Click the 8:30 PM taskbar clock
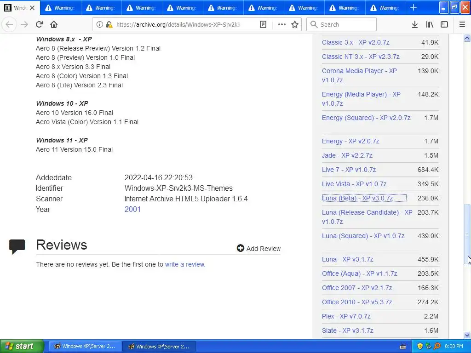This screenshot has width=471, height=353. click(454, 346)
